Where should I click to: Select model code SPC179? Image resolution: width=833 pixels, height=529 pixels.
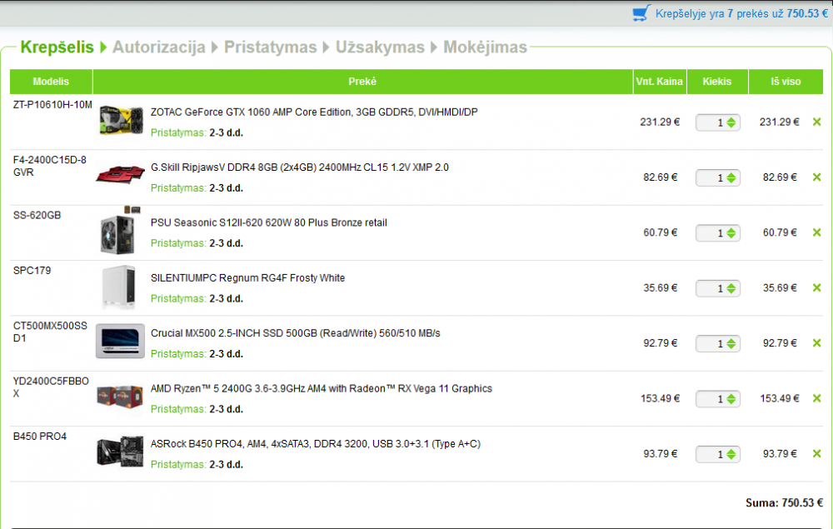click(32, 271)
